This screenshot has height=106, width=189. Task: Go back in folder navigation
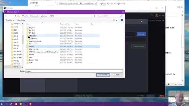pos(6,16)
